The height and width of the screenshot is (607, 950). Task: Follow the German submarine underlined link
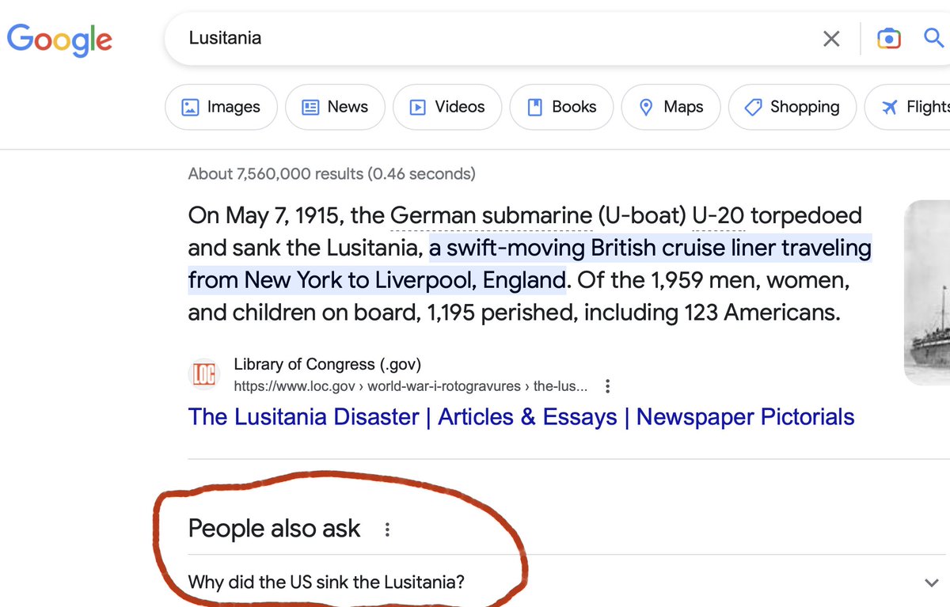point(492,215)
